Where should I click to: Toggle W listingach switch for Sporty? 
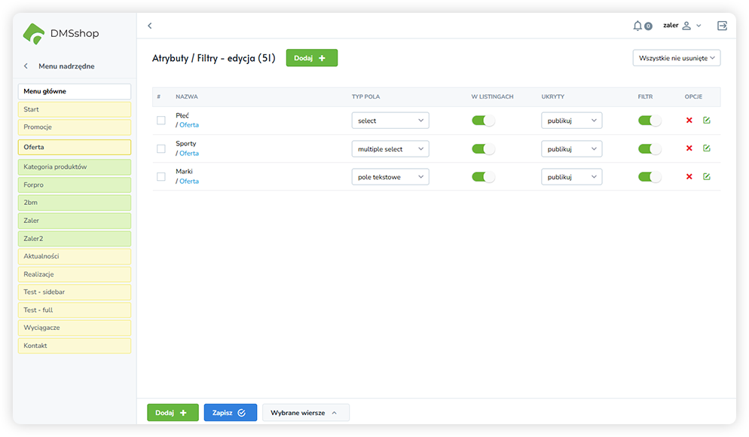point(483,148)
